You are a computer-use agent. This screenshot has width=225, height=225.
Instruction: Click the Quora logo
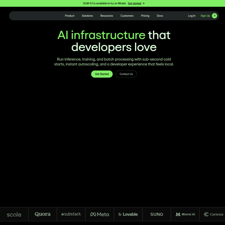pos(43,214)
